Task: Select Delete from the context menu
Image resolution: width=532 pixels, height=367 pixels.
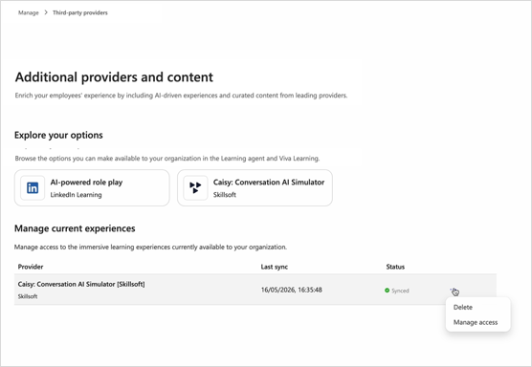Action: [x=463, y=308]
